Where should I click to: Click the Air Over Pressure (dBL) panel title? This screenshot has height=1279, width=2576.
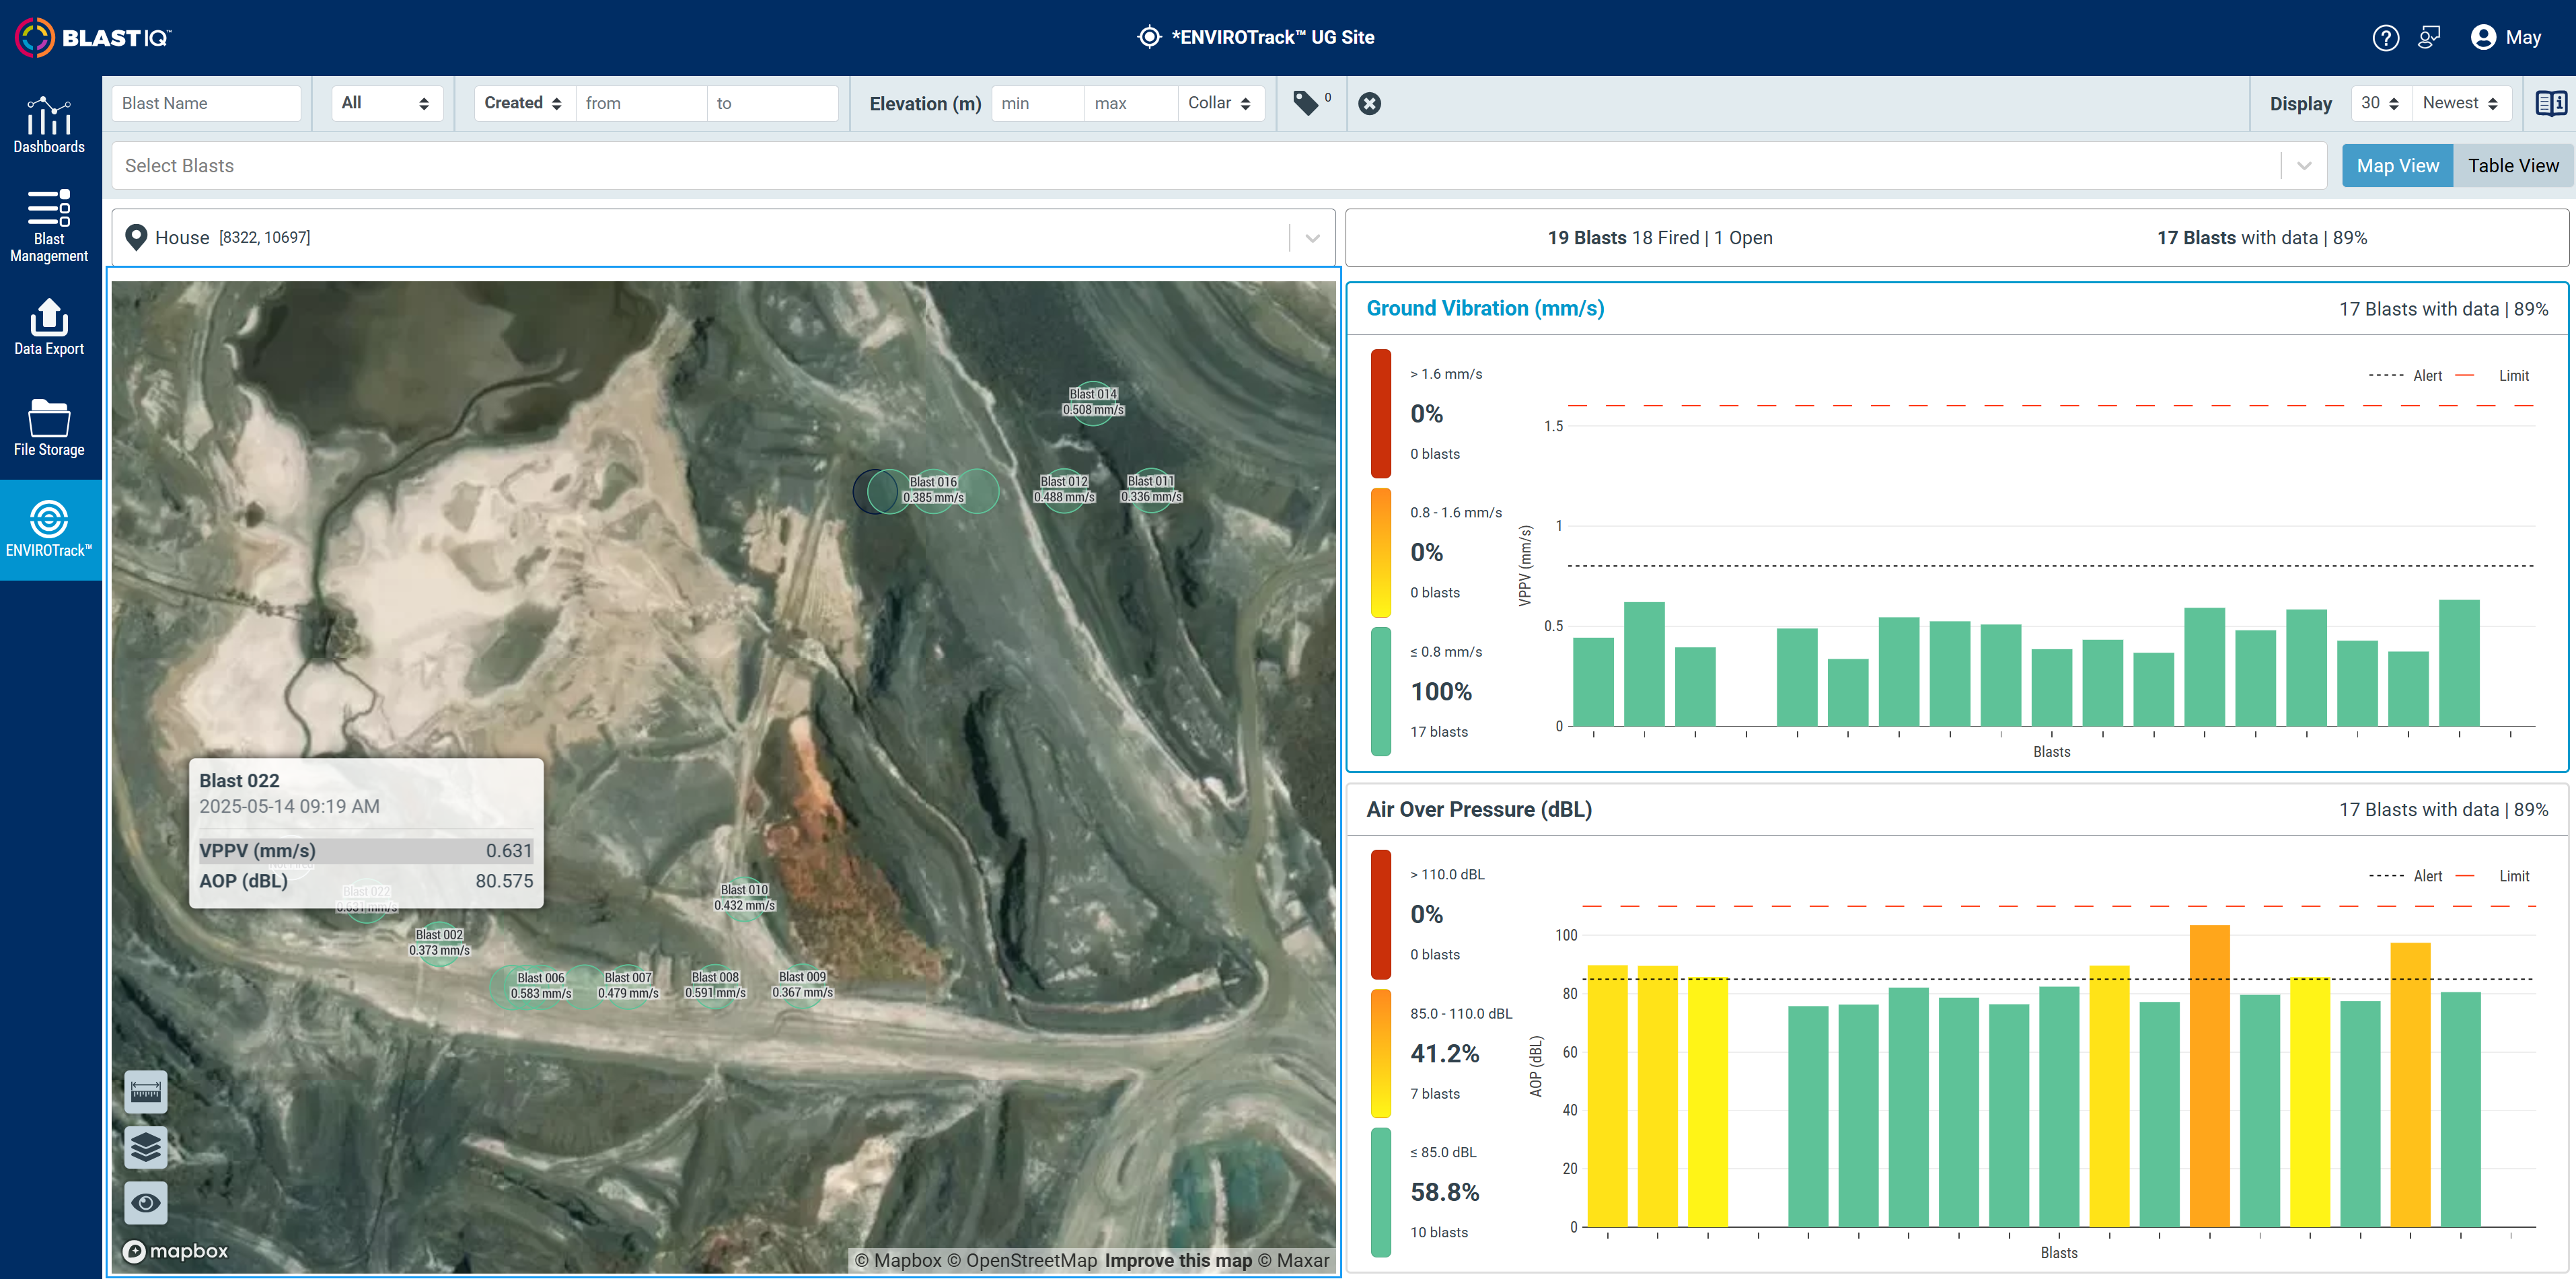pos(1479,809)
